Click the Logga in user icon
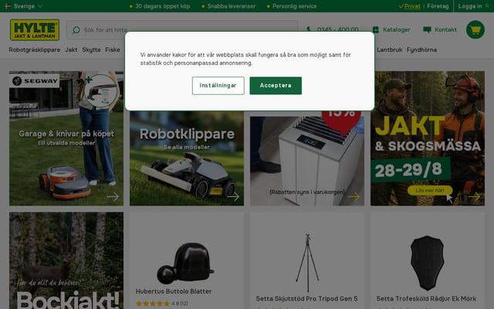494x309 pixels. pyautogui.click(x=487, y=6)
